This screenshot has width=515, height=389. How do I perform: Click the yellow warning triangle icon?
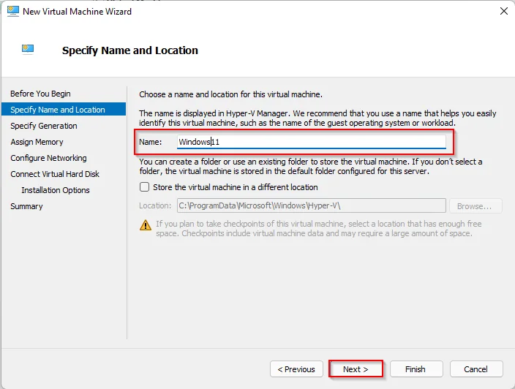click(146, 225)
